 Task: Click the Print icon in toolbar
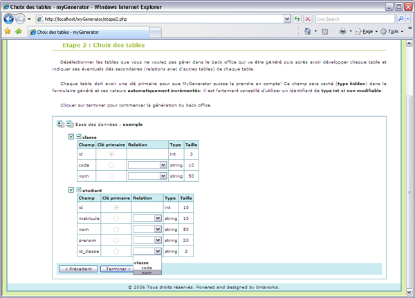click(342, 32)
